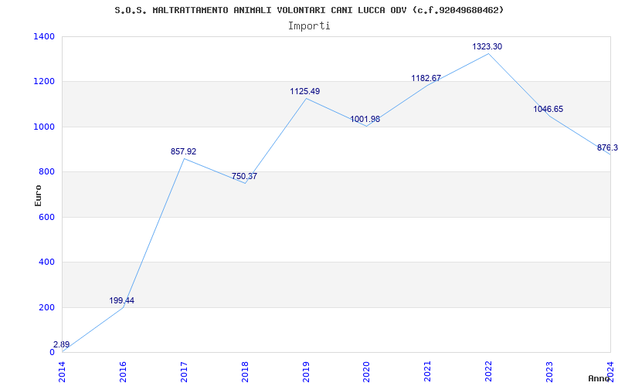Click the 'Importi' subtitle
The image size is (618, 386).
(309, 26)
